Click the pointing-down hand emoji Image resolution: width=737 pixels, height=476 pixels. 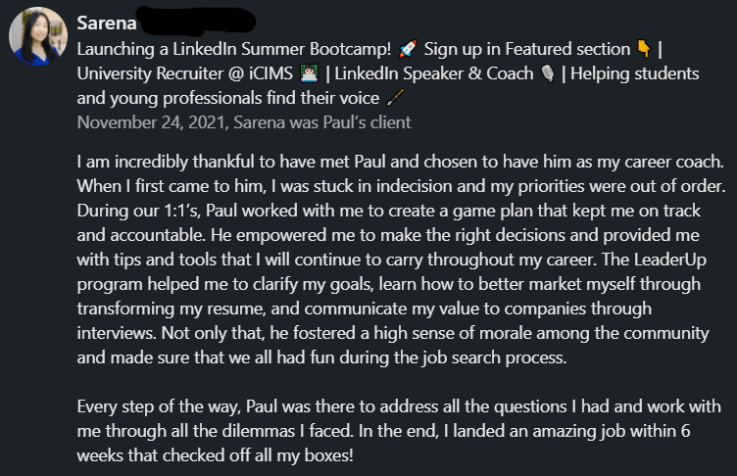pos(641,49)
